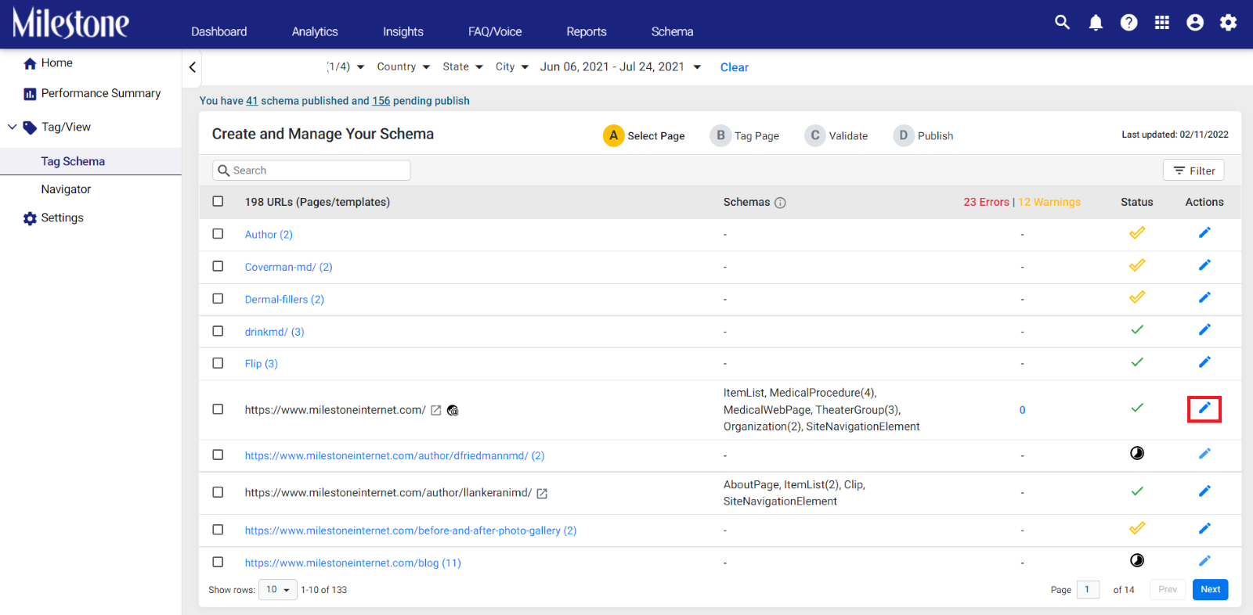Open the 156 pending publish link
The width and height of the screenshot is (1253, 615).
tap(381, 101)
